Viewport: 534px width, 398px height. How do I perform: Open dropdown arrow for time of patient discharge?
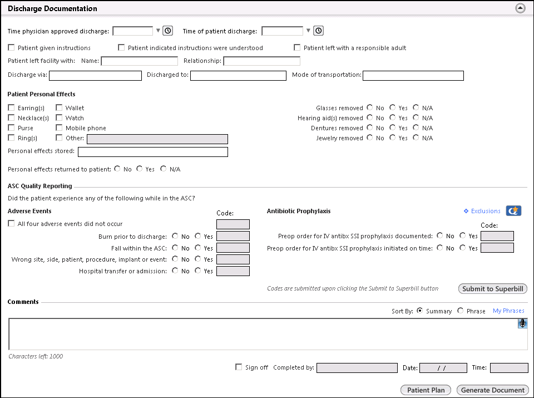coord(308,31)
